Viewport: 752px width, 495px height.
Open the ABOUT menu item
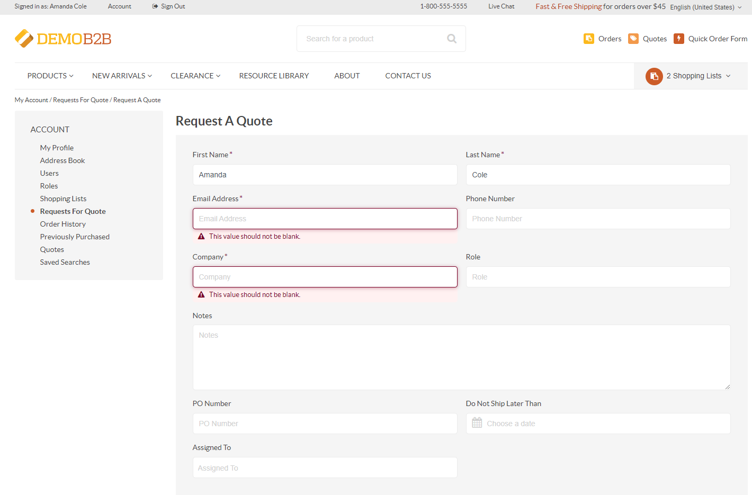347,76
